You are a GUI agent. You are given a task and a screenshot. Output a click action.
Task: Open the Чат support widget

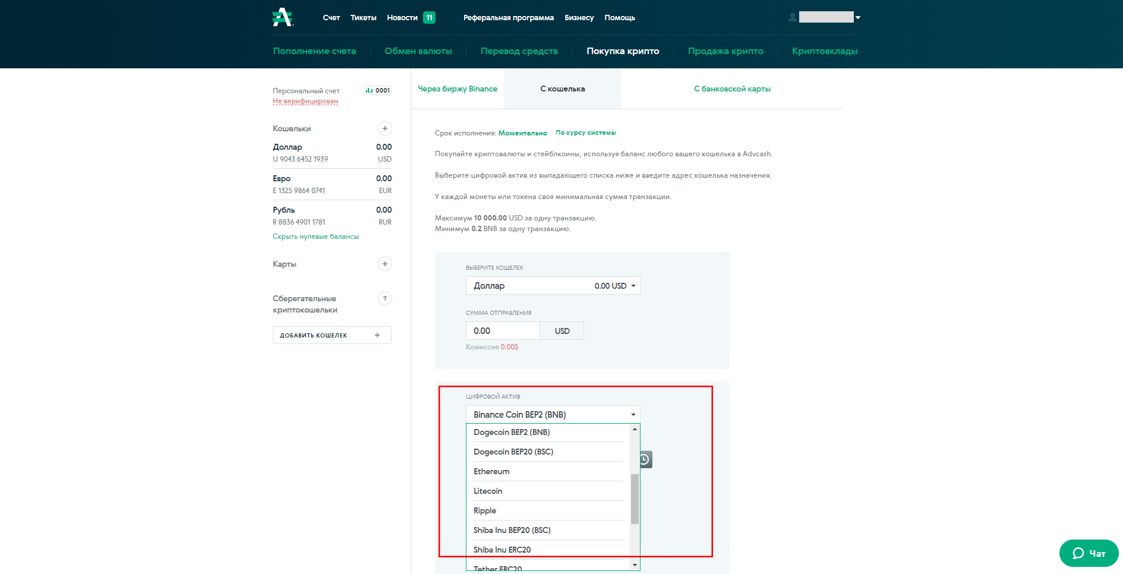pyautogui.click(x=1089, y=553)
